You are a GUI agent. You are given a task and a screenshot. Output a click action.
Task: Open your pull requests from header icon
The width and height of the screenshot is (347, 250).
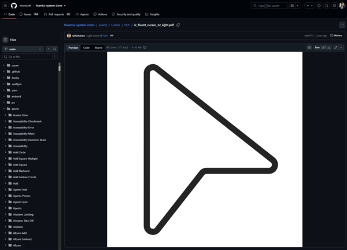(327, 6)
